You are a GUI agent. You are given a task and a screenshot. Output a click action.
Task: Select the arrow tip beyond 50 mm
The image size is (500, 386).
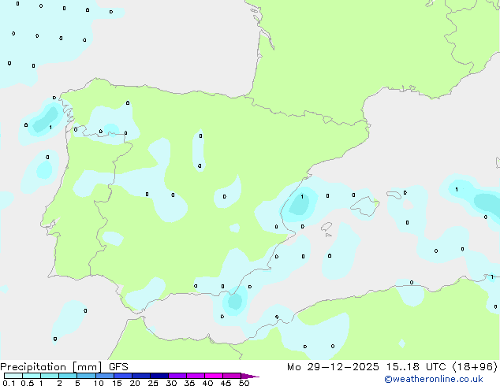point(250,376)
